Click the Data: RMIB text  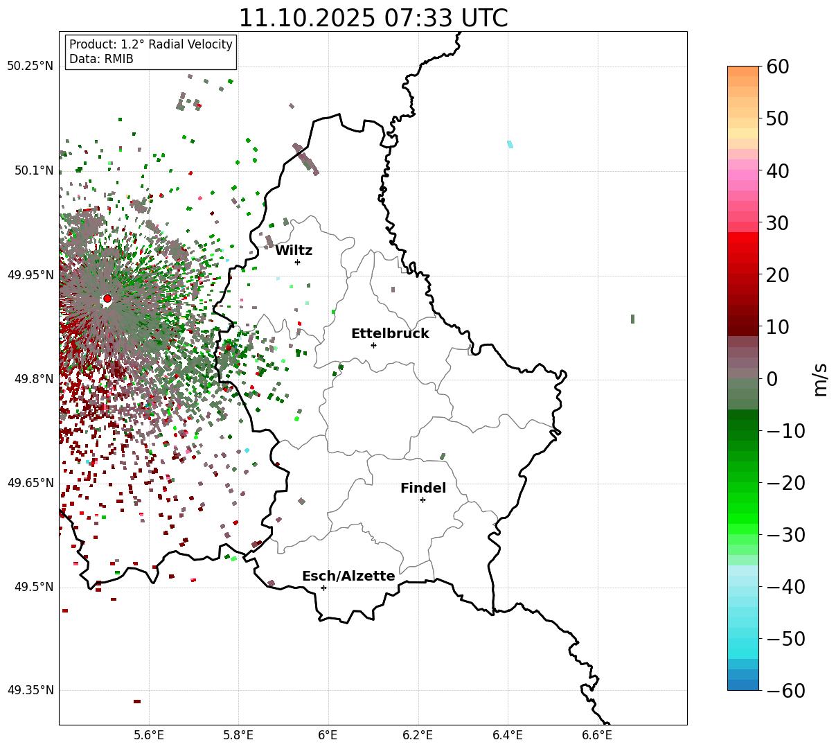click(101, 59)
